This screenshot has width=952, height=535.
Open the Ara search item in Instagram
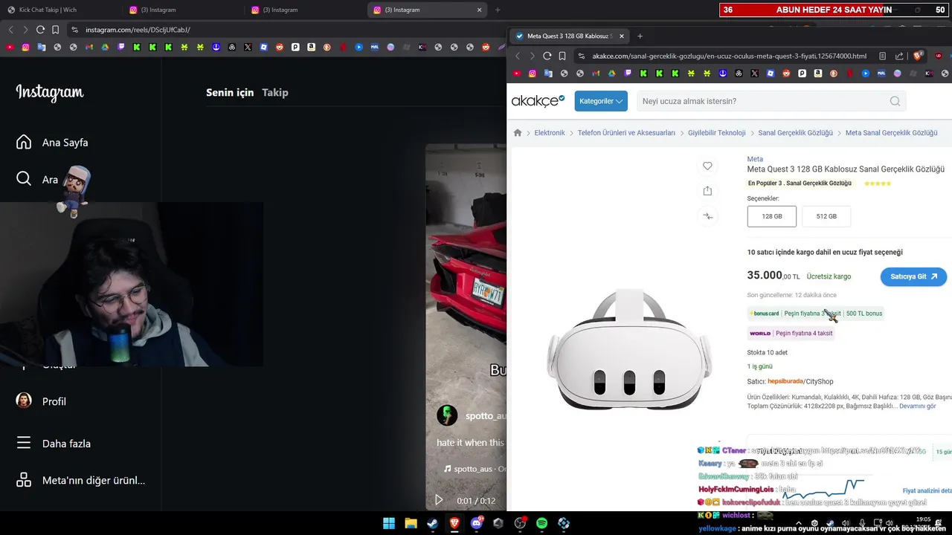click(37, 179)
